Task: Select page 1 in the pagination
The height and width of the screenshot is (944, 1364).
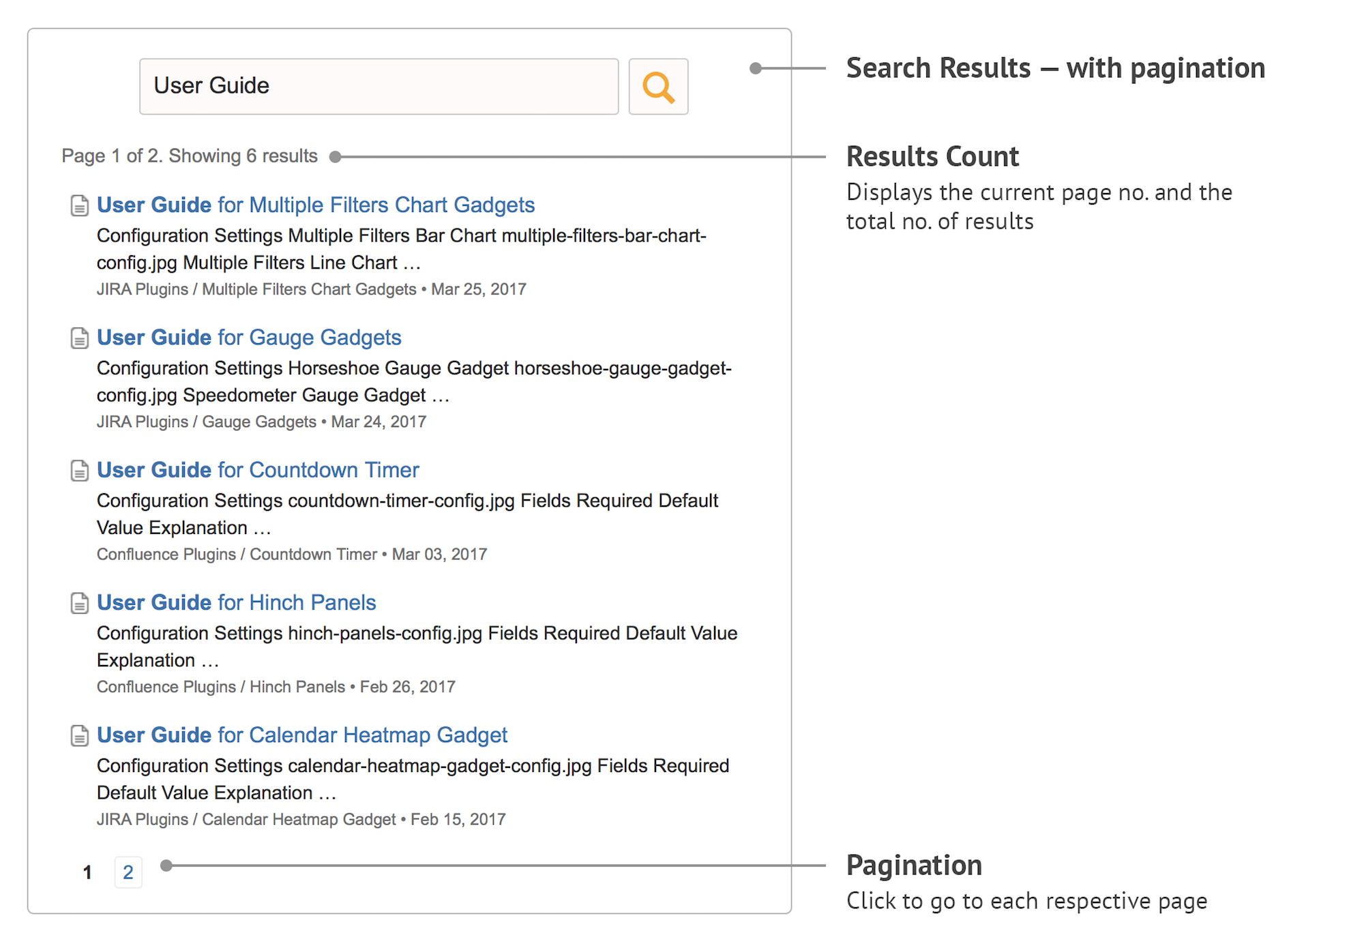Action: 87,871
